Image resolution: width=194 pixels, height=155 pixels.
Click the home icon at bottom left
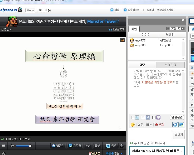tap(3, 153)
